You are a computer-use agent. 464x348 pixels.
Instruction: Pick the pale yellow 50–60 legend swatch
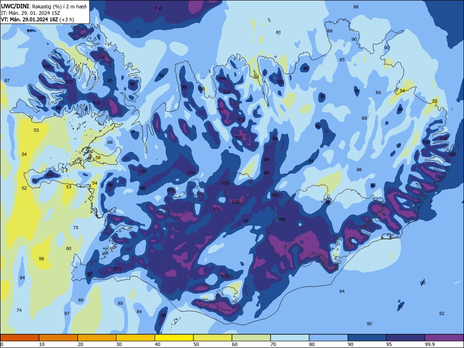213,338
